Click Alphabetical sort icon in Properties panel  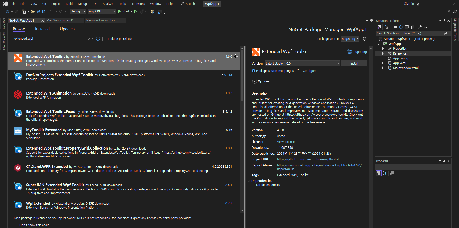click(x=384, y=173)
